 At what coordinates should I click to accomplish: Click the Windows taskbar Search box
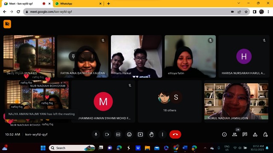[x=72, y=148]
